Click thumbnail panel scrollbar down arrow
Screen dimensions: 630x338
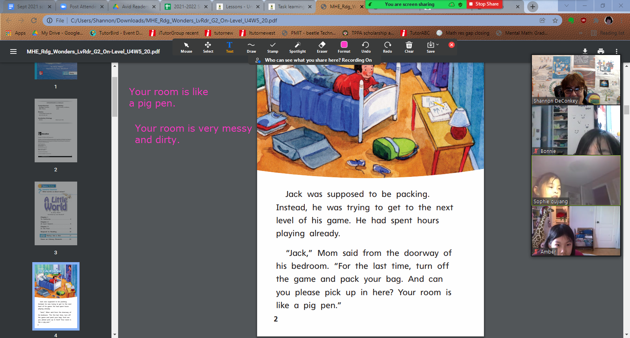click(115, 334)
